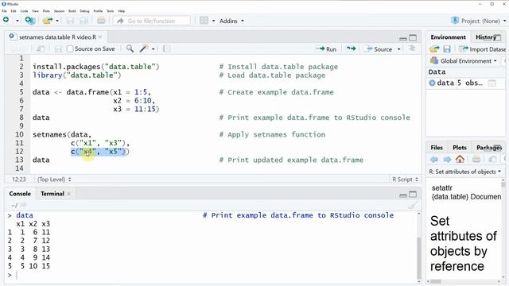Viewport: 509px width, 286px height.
Task: Save the current document from the main toolbar
Action: [x=70, y=21]
